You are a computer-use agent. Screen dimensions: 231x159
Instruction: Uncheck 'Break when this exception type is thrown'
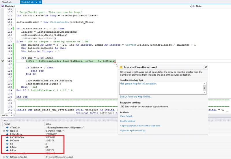tap(122, 106)
